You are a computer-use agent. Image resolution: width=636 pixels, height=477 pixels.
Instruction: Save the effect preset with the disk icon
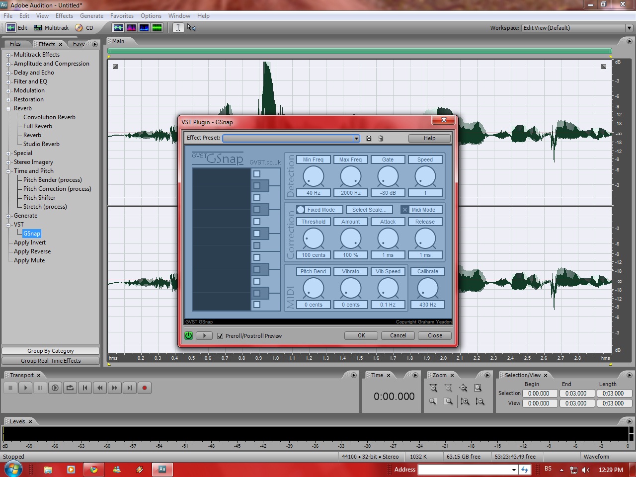click(x=369, y=138)
